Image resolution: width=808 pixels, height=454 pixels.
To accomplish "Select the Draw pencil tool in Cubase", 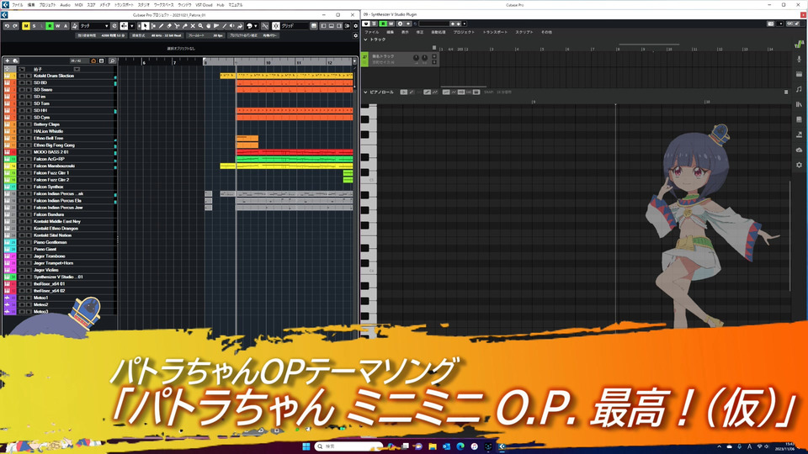I will [x=162, y=26].
